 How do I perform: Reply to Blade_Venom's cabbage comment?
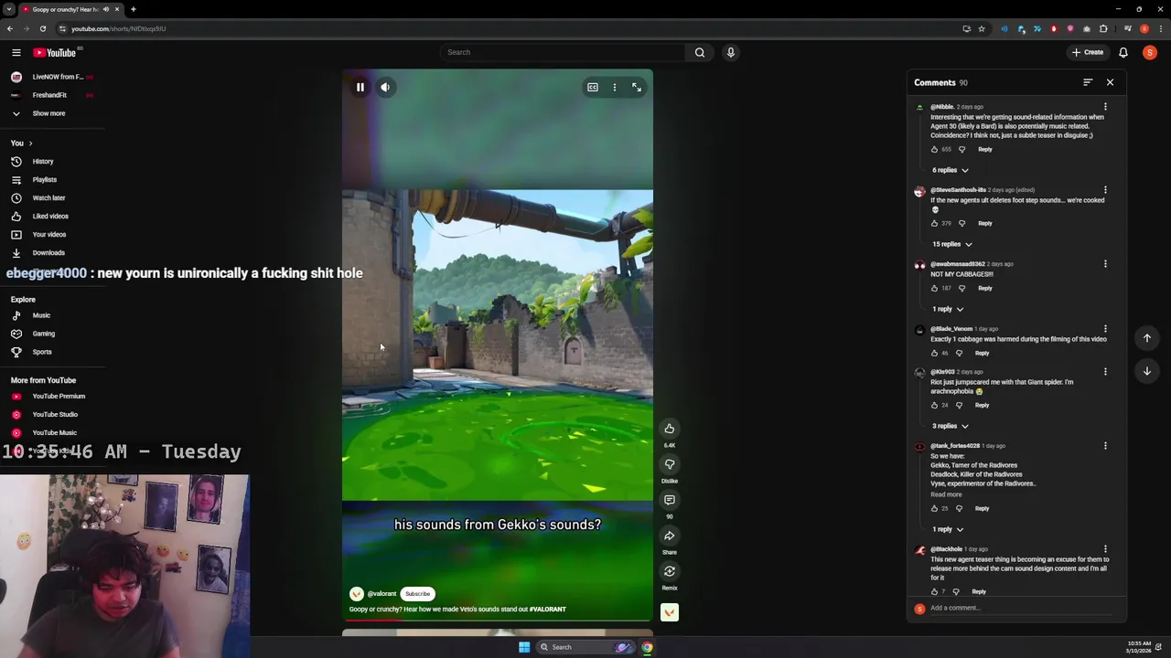point(982,353)
